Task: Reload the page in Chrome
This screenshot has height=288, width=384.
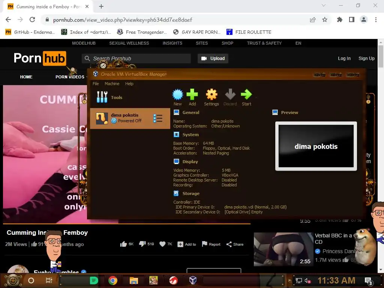Action: point(32,19)
